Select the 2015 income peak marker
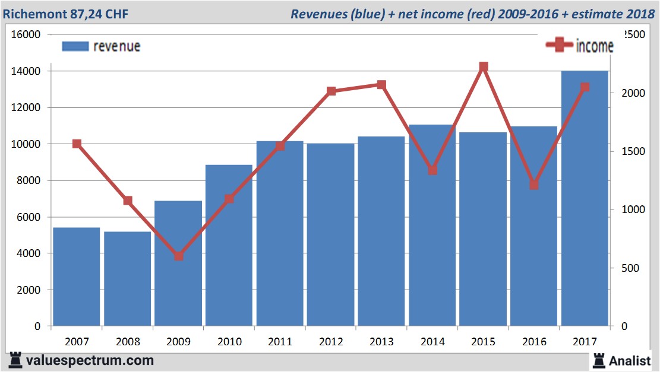This screenshot has width=660, height=372. click(483, 67)
